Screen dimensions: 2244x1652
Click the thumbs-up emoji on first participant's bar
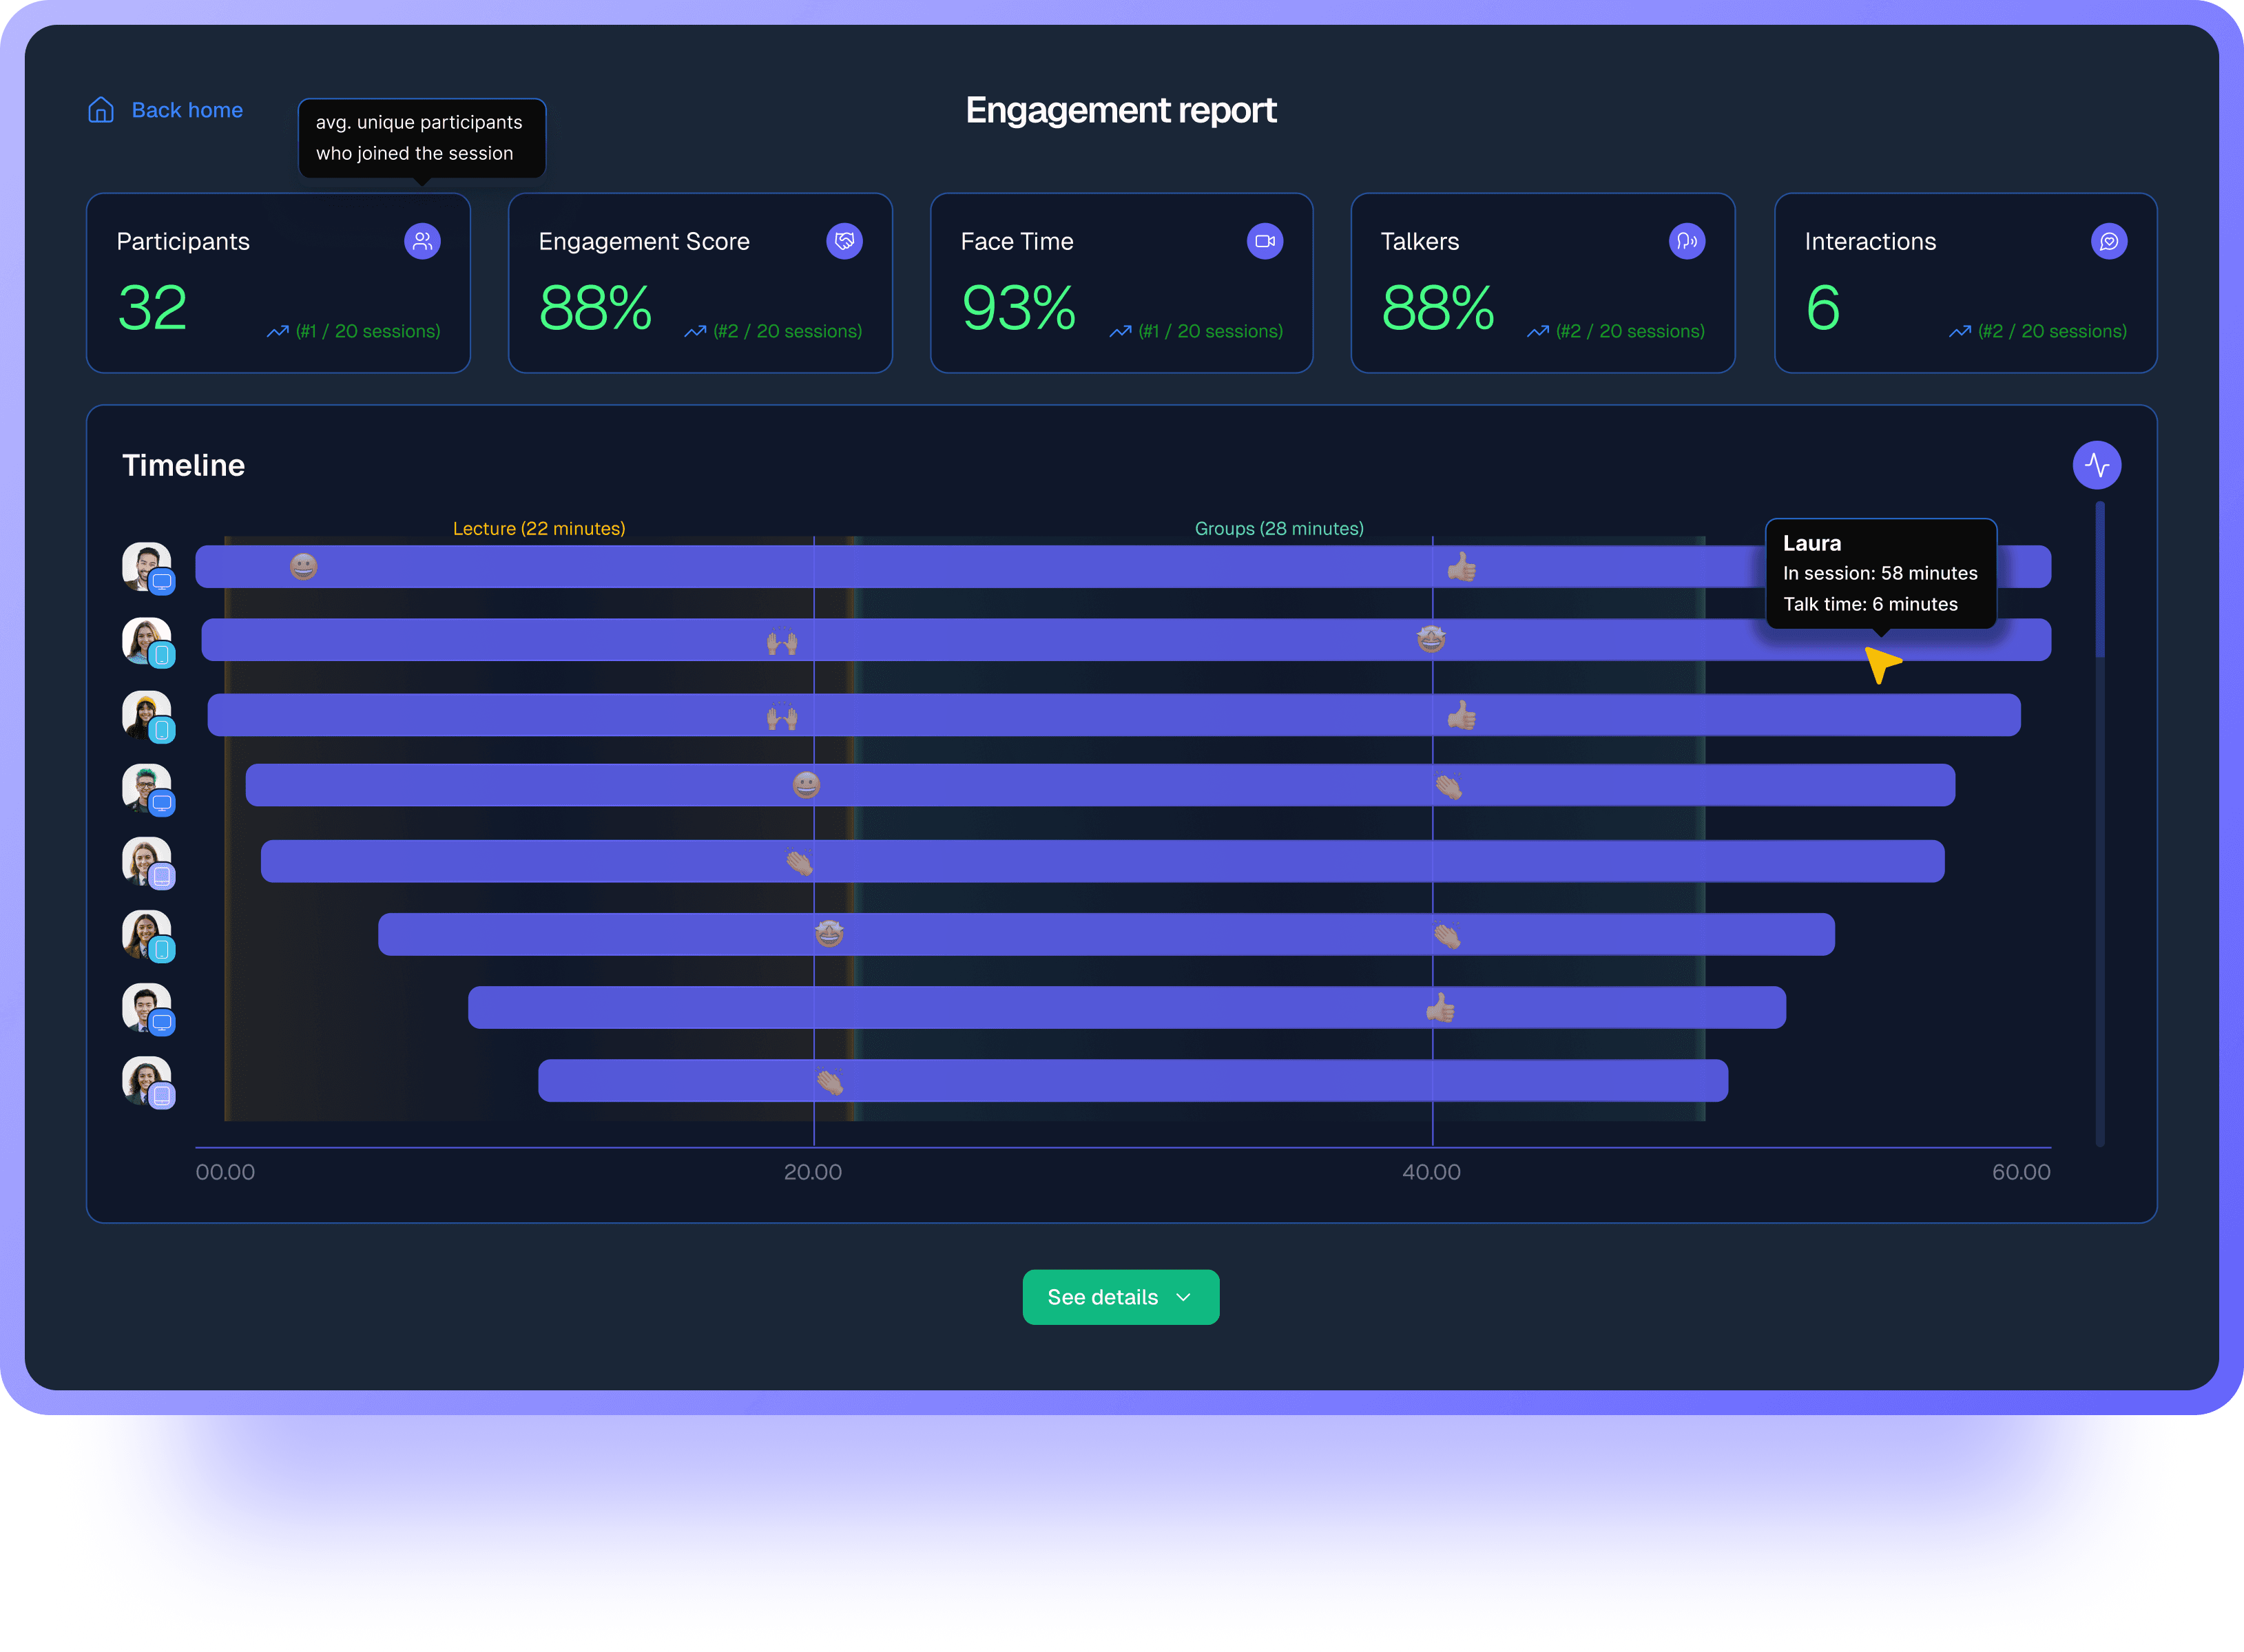click(1461, 568)
